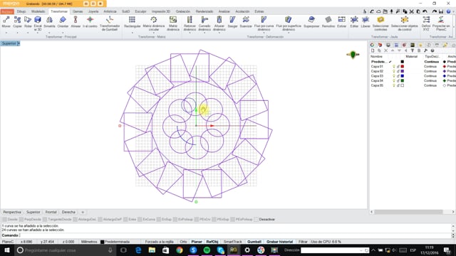
Task: Switch to the Perspectiva viewport tab
Action: click(12, 212)
